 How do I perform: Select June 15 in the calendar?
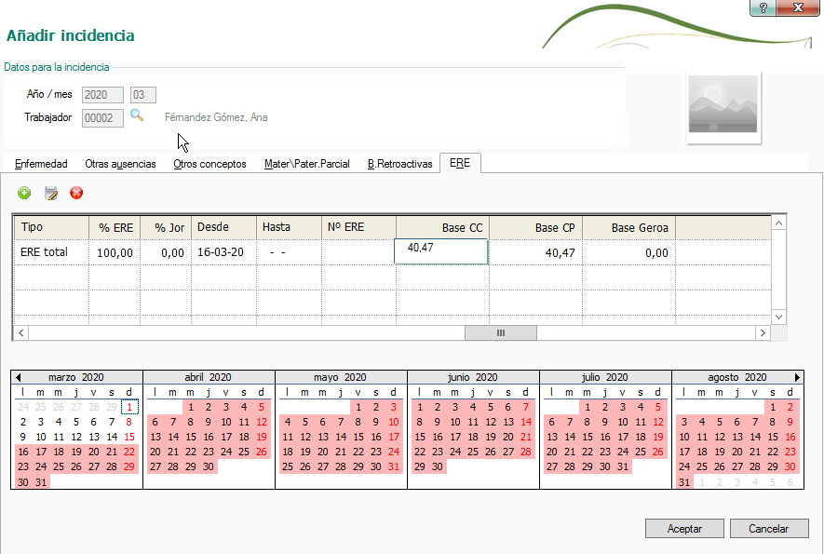point(420,437)
